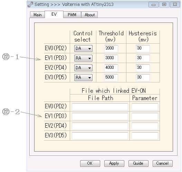
Task: Click the 'Threshold (mv)' column header
Action: point(111,36)
